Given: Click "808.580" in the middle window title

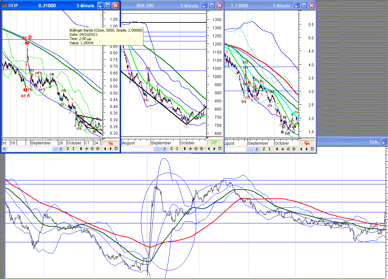Looking at the screenshot, I should click(145, 6).
